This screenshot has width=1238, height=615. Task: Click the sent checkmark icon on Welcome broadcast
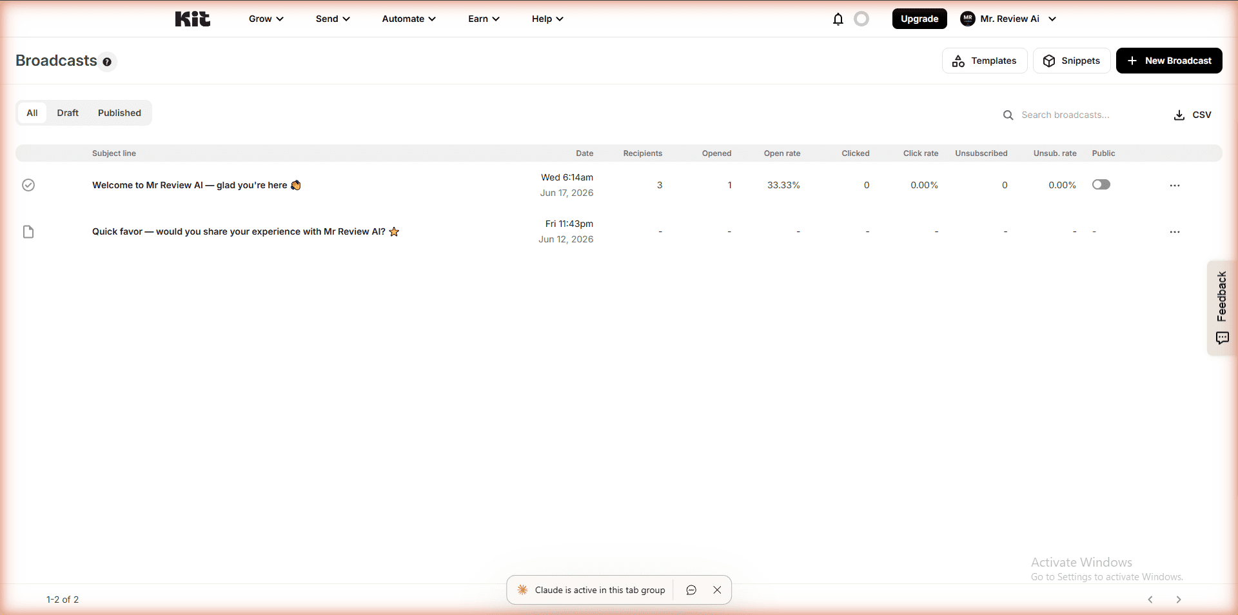coord(28,185)
